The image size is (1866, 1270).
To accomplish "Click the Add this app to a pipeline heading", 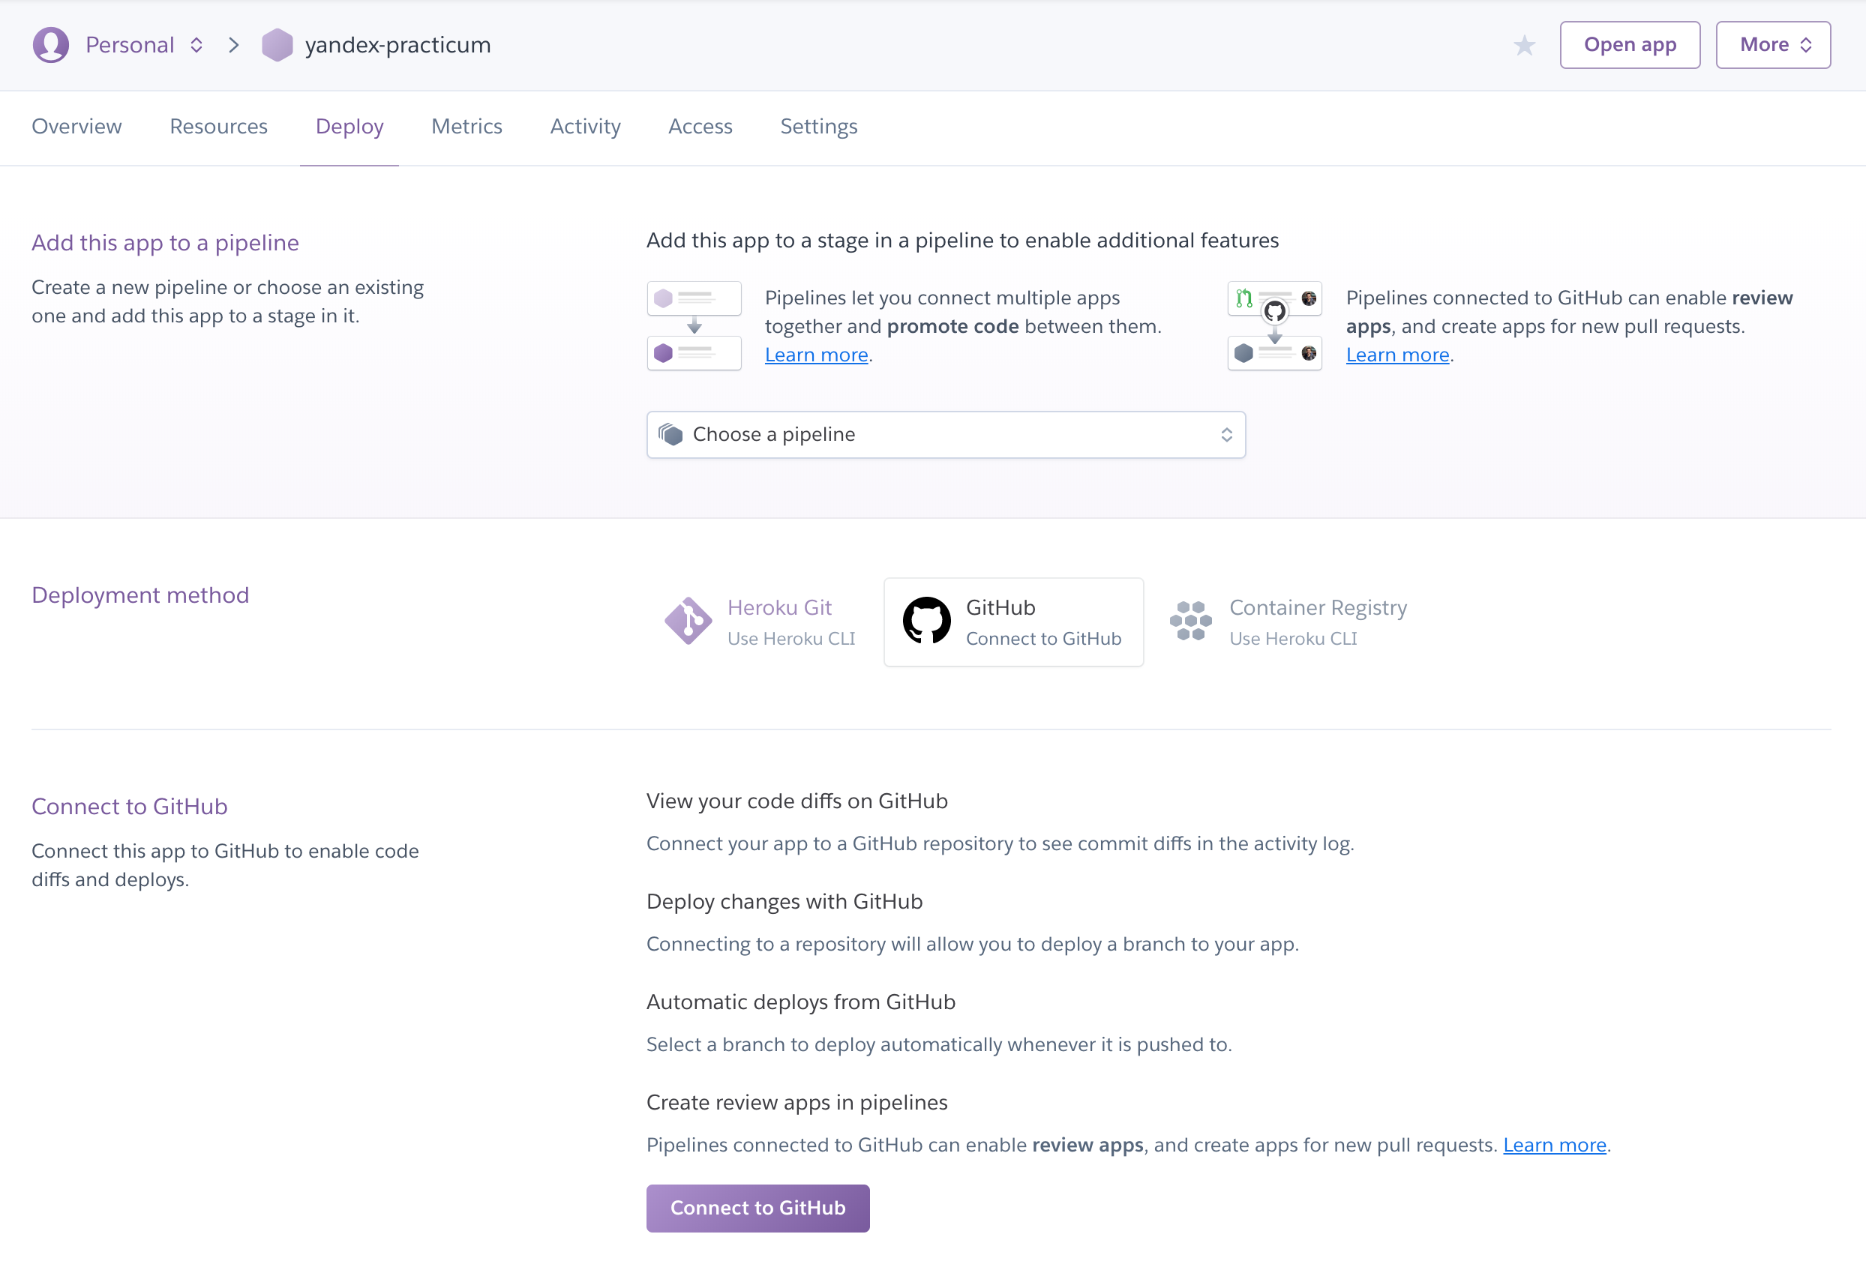I will coord(166,242).
